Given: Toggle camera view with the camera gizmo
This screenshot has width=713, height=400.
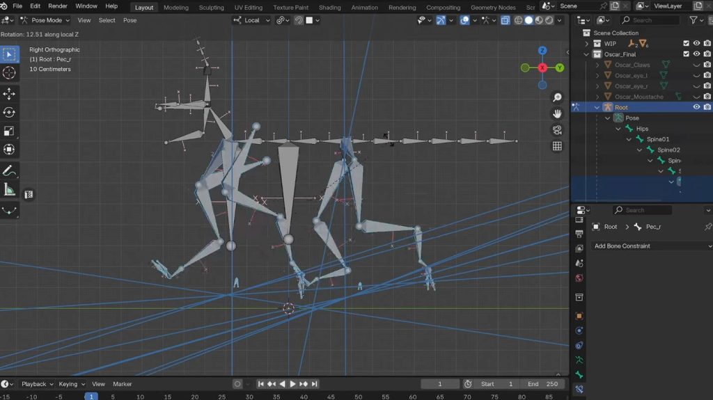Looking at the screenshot, I should coord(557,130).
